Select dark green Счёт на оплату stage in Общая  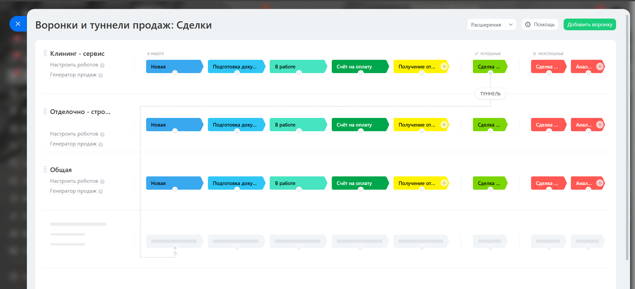(x=360, y=183)
